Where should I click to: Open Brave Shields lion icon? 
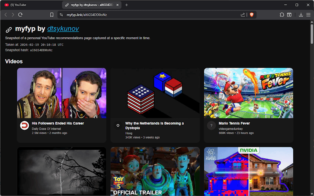tap(252, 15)
